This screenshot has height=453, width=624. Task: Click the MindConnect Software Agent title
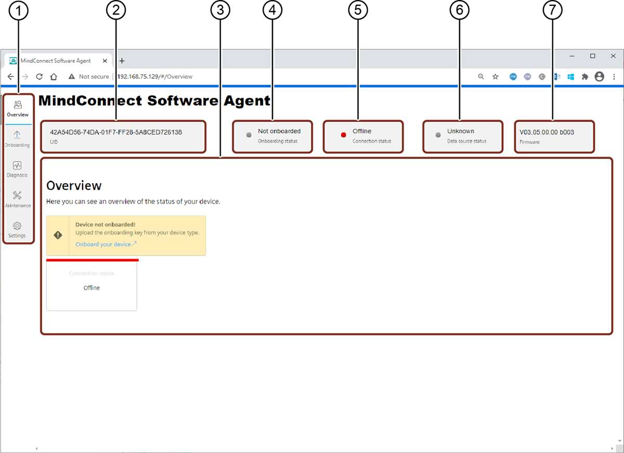coord(154,100)
